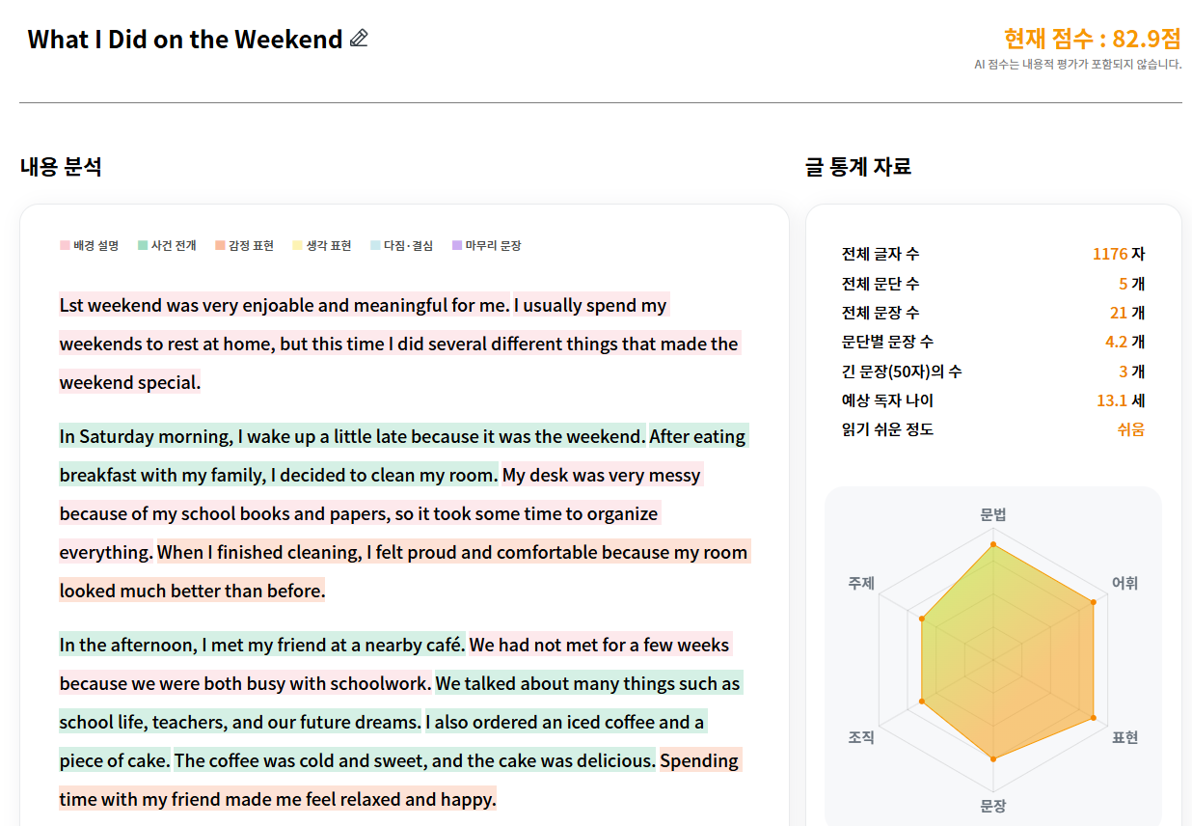Click the green 사건 전개 legend swatch
This screenshot has width=1192, height=826.
[x=143, y=246]
